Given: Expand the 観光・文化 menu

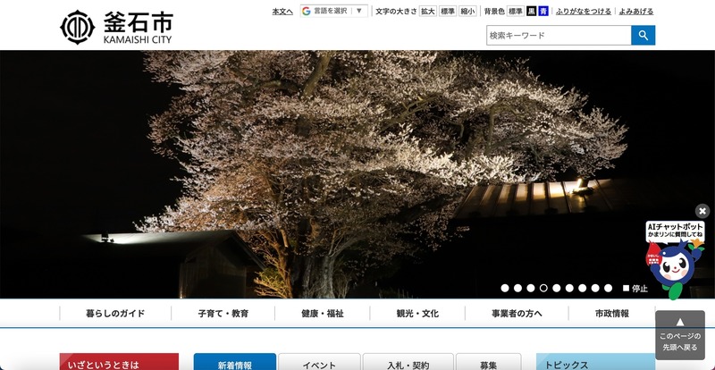Looking at the screenshot, I should coord(417,314).
